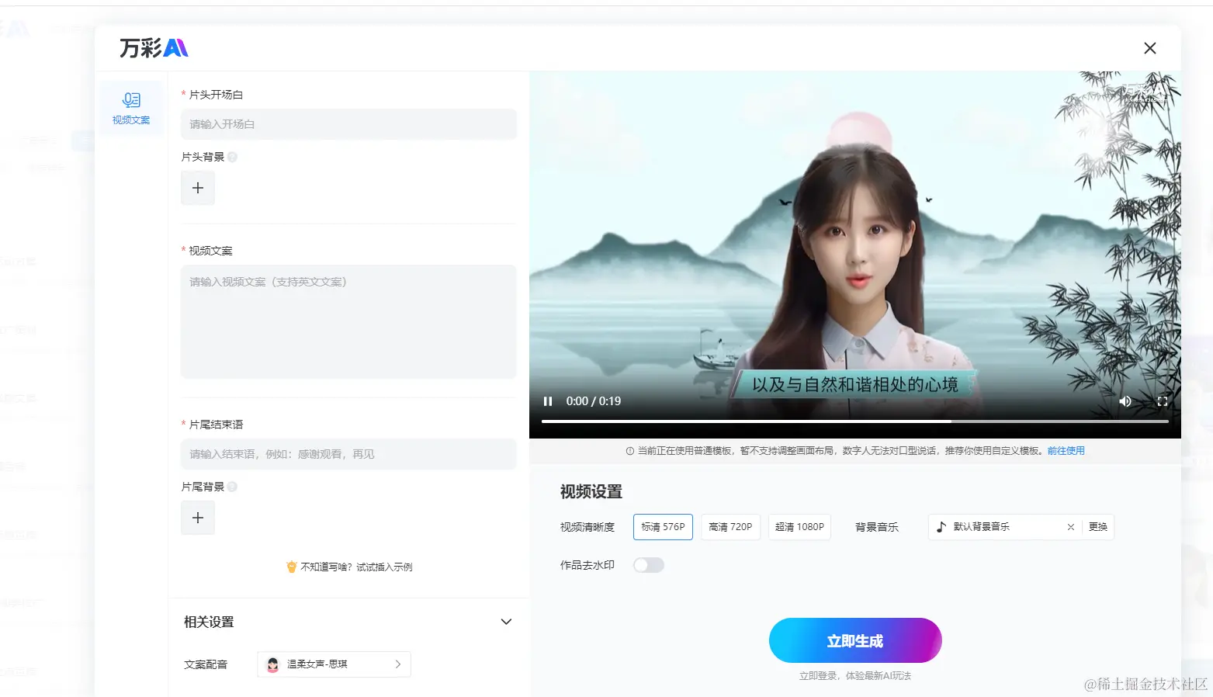
Task: Show help tooltip for 片尾背景
Action: [x=232, y=487]
